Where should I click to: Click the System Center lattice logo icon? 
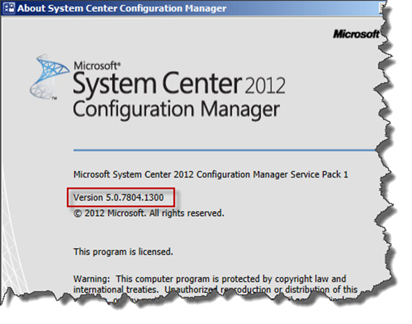[49, 77]
